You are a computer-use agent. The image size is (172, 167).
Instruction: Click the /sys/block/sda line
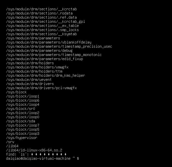21,121
